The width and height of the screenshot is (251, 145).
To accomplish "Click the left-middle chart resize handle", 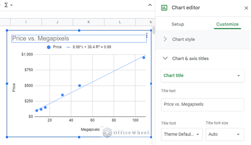I will [7, 84].
